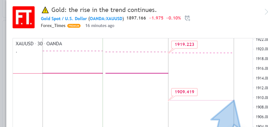
Task: Click the pink dashed horizontal line on chart
Action: tap(72, 51)
